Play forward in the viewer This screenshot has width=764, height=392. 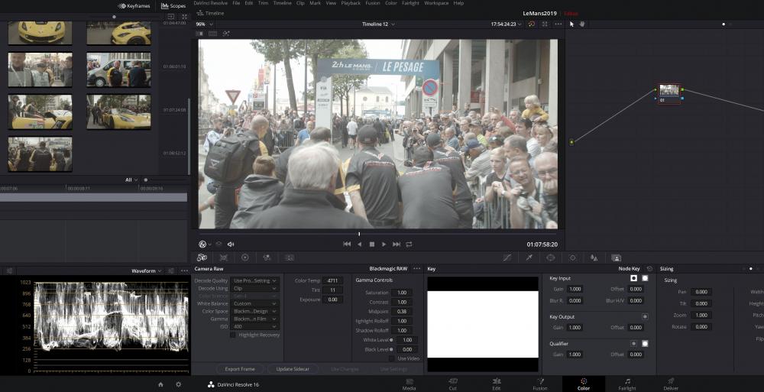click(384, 245)
